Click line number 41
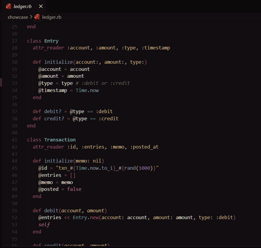261x248 pixels. coord(15,140)
